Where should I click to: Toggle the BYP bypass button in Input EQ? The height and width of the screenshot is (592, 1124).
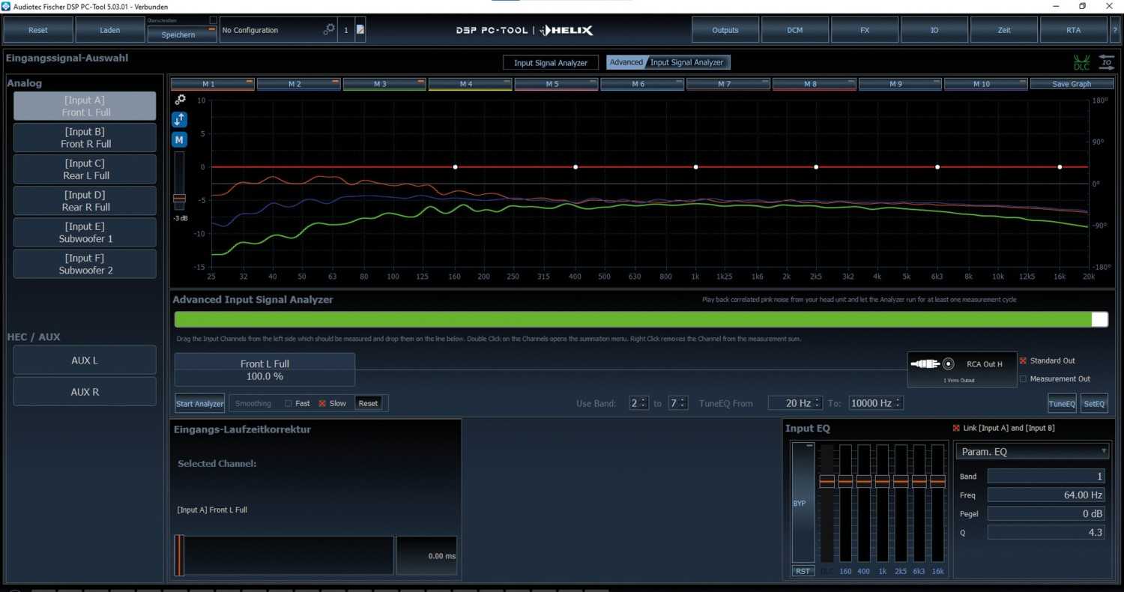(x=803, y=502)
